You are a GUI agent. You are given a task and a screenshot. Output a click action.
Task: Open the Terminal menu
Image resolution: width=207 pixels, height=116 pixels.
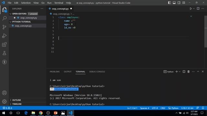click(x=59, y=3)
